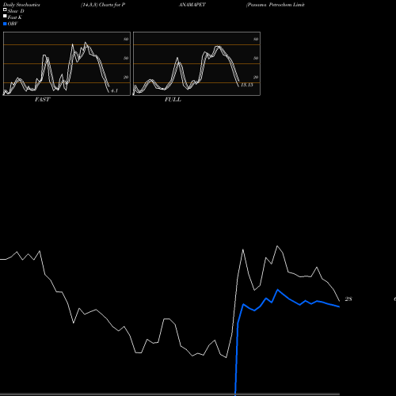Select the FULL stochastic chart panel
396x396 pixels.
[x=196, y=63]
